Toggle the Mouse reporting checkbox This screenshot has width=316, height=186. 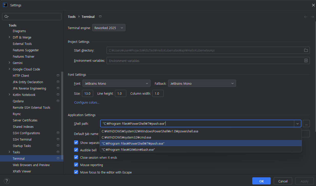(76, 165)
